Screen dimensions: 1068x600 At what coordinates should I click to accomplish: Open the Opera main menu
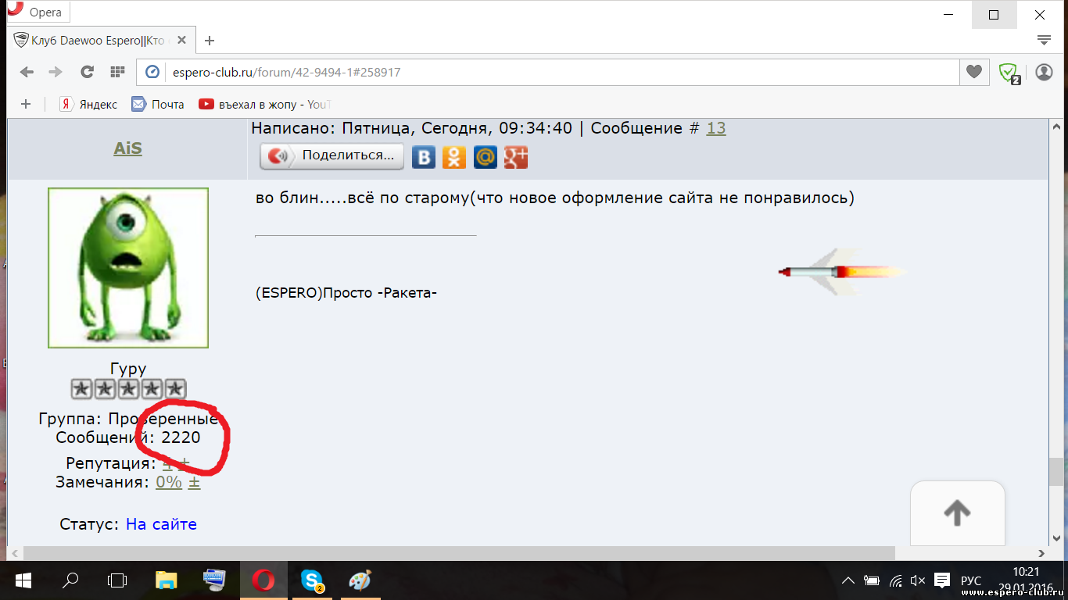37,12
